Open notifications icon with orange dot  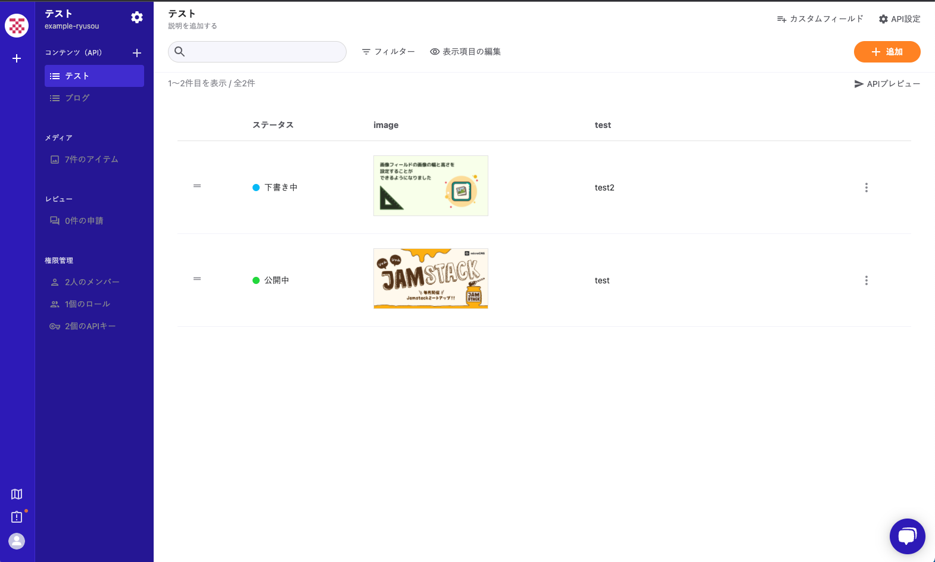pyautogui.click(x=17, y=517)
